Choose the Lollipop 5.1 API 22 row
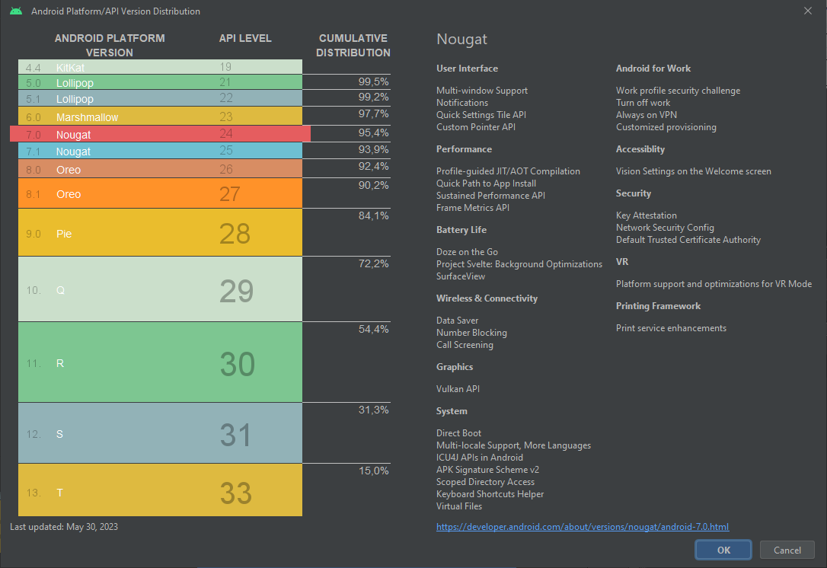The width and height of the screenshot is (827, 568). point(160,99)
